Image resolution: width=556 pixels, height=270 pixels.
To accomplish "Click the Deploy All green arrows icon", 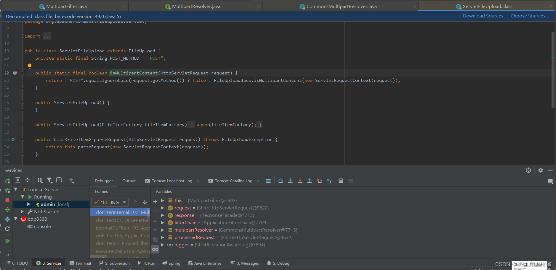I will (x=8, y=209).
